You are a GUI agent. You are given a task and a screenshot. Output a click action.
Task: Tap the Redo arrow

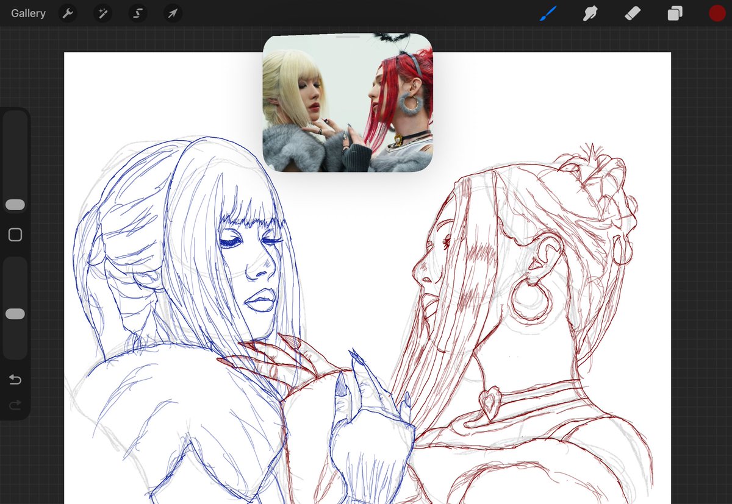[15, 405]
